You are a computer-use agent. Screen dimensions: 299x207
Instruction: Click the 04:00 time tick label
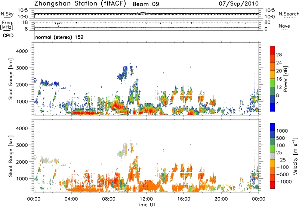click(71, 199)
